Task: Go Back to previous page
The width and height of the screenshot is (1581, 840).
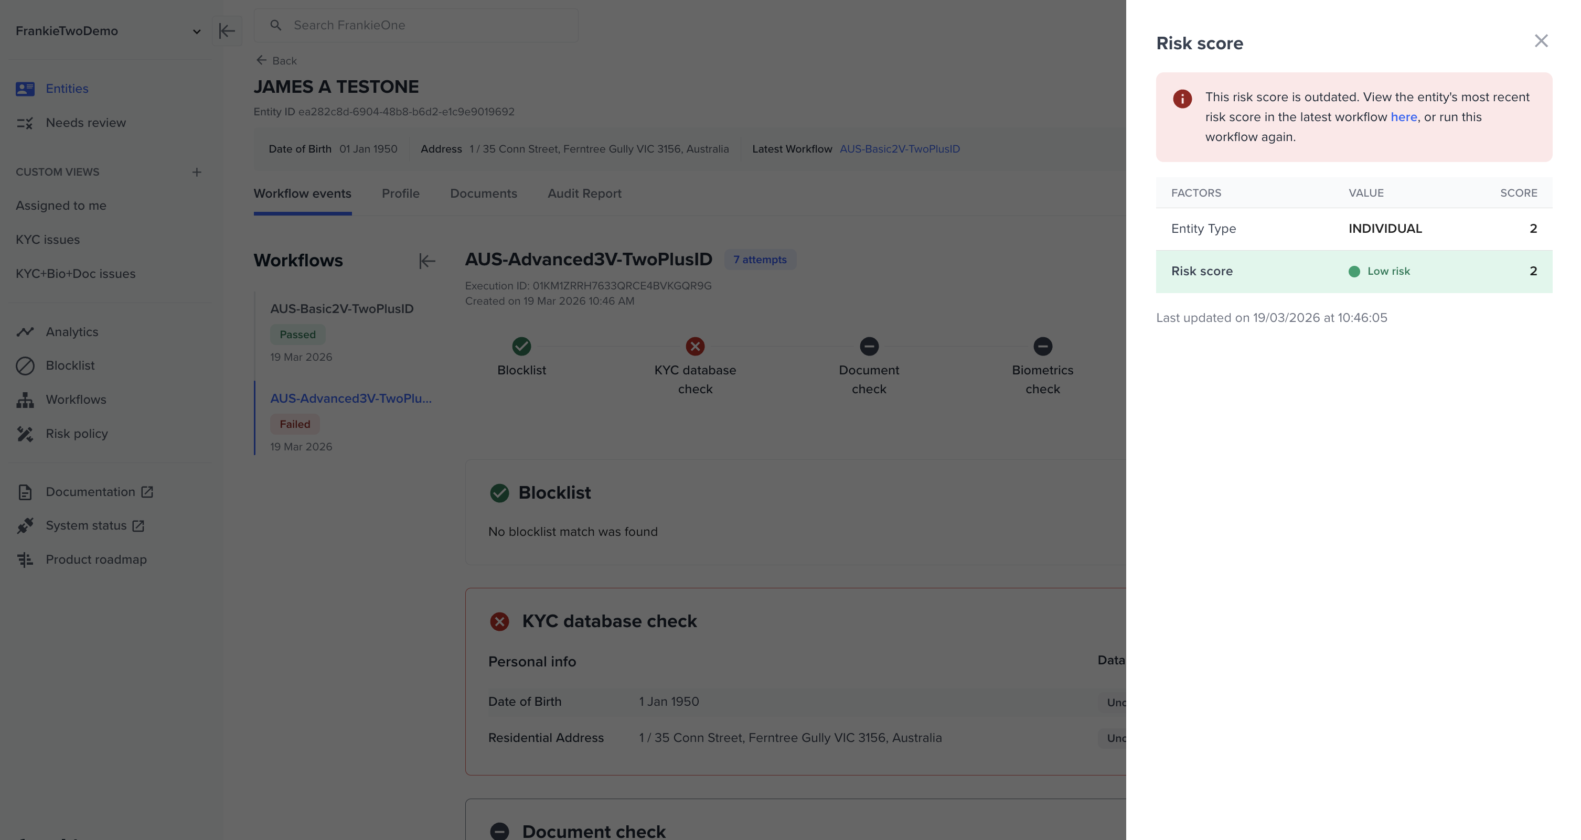Action: pos(276,61)
